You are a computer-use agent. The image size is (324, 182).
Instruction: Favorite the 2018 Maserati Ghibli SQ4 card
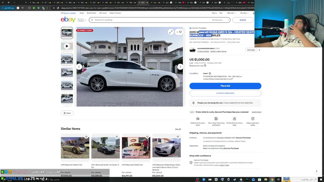[147, 137]
